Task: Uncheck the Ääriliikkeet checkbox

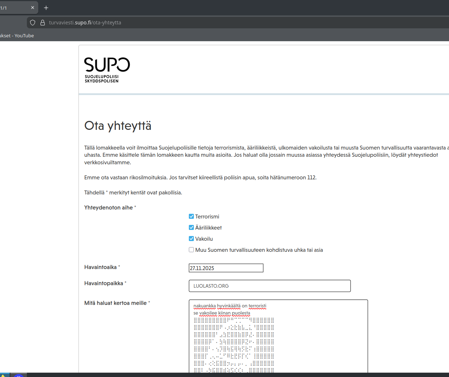Action: 191,227
